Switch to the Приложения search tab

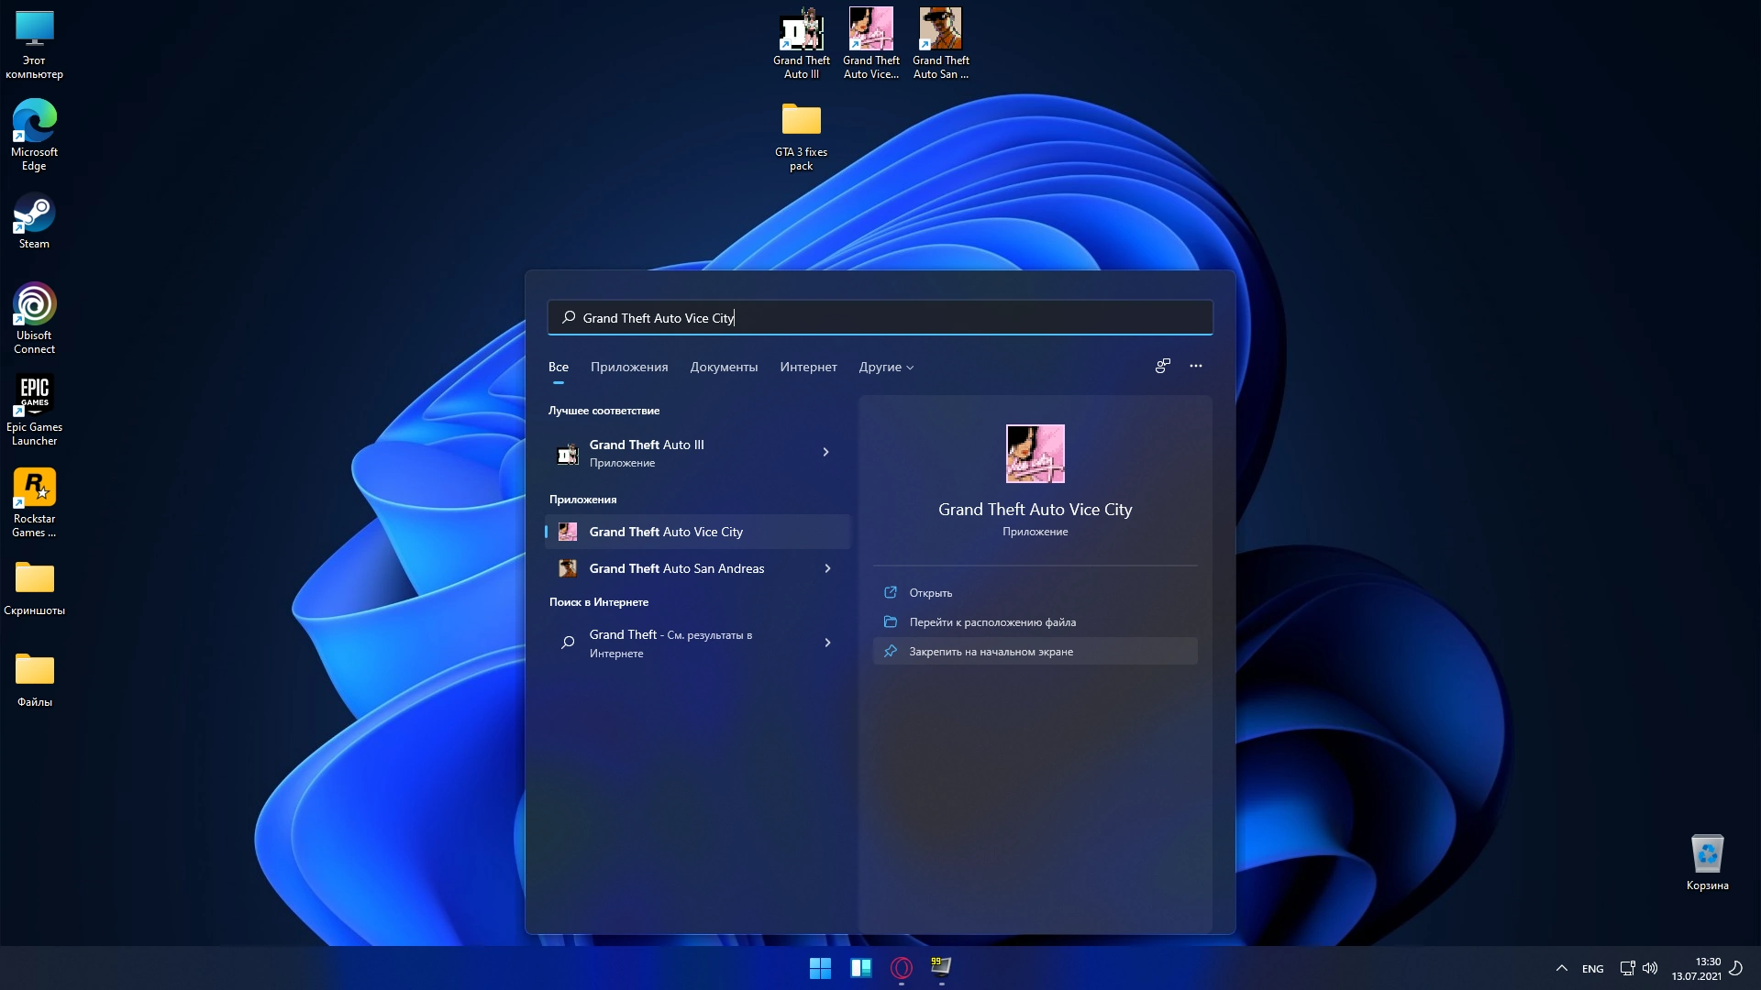(x=628, y=367)
